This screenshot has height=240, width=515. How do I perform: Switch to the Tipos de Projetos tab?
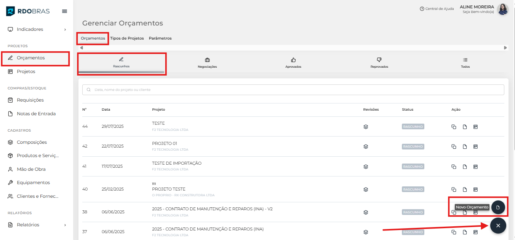[x=127, y=38]
